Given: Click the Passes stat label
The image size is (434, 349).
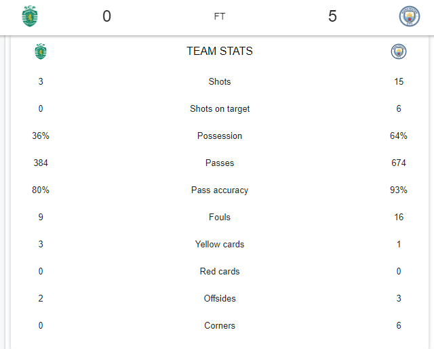Looking at the screenshot, I should pyautogui.click(x=220, y=163).
